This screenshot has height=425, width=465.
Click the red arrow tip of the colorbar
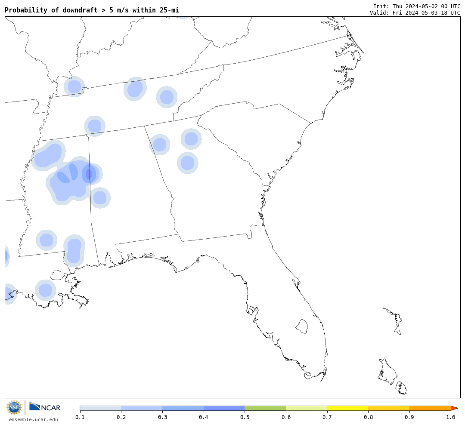tap(454, 408)
